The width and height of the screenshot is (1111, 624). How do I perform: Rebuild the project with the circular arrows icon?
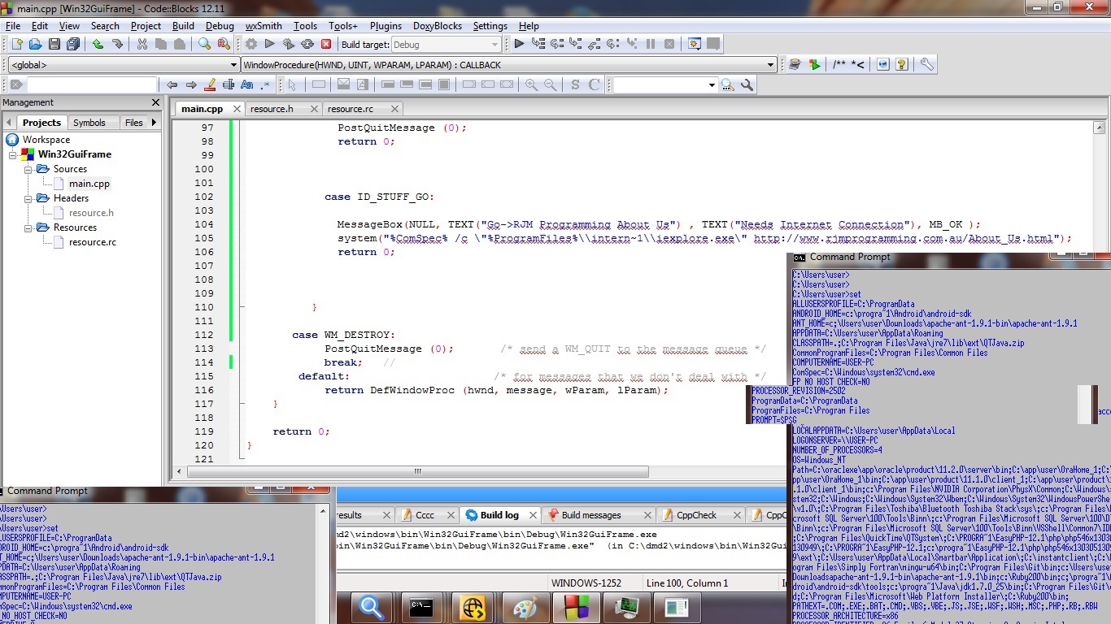(307, 44)
